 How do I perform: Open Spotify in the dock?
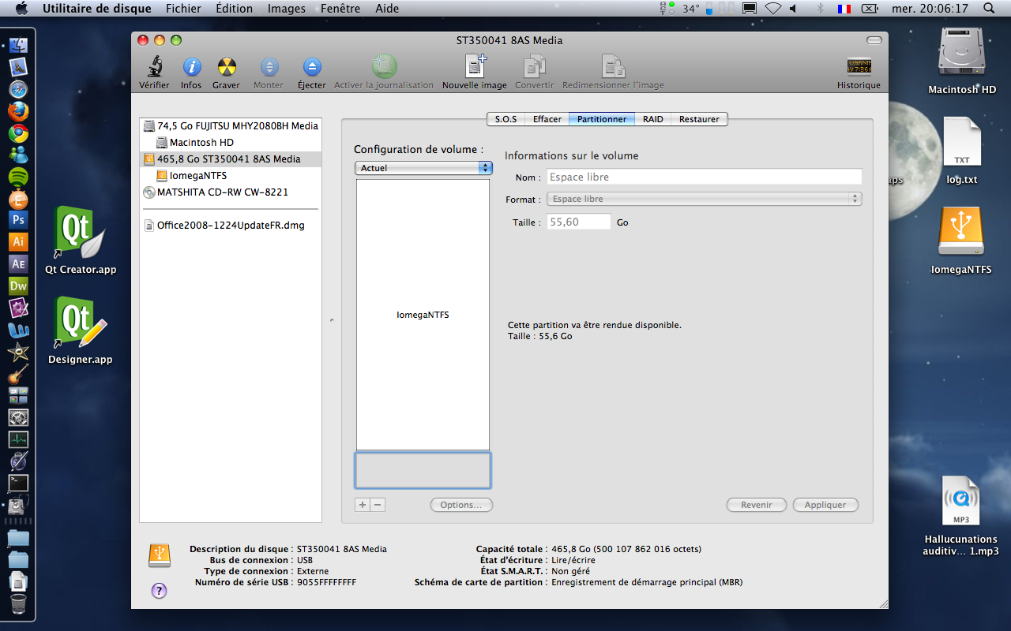[x=18, y=176]
